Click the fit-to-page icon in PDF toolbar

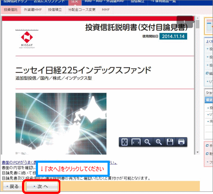(x=125, y=142)
